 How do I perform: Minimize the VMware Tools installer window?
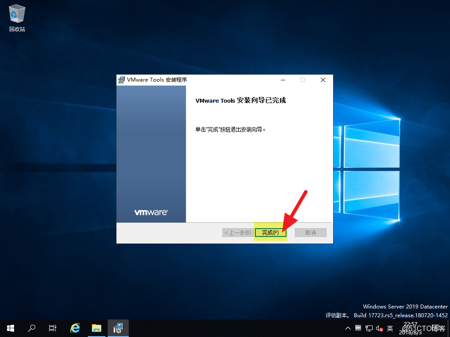click(x=283, y=80)
